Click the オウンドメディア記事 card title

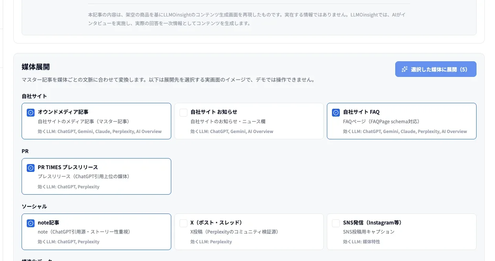[x=63, y=112]
